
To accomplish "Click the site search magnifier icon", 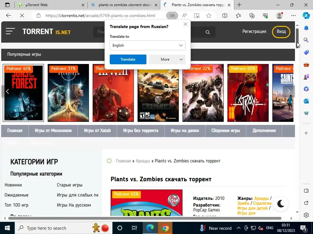I will tap(208, 32).
